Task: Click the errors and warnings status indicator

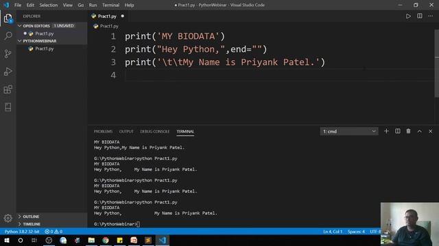Action: coord(54,232)
